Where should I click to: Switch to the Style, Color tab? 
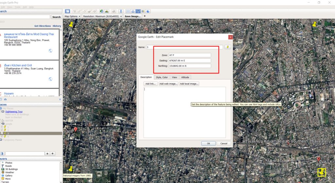(162, 77)
